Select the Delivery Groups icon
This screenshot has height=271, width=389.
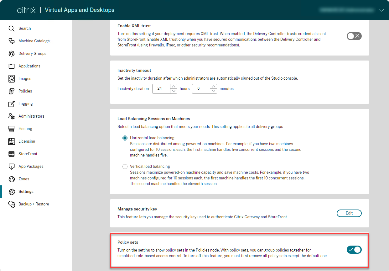[x=12, y=53]
